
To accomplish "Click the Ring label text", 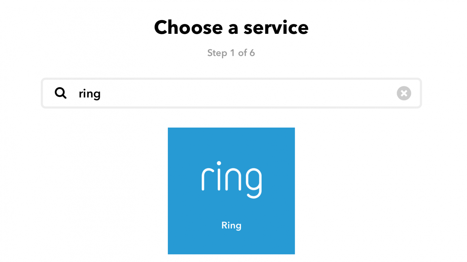I will tap(231, 225).
